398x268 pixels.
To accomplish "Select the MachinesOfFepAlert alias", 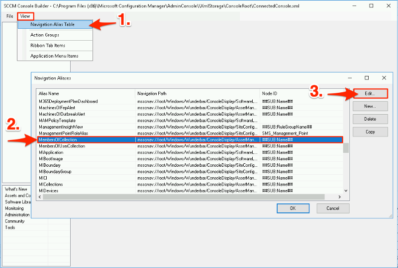I will click(x=190, y=108).
